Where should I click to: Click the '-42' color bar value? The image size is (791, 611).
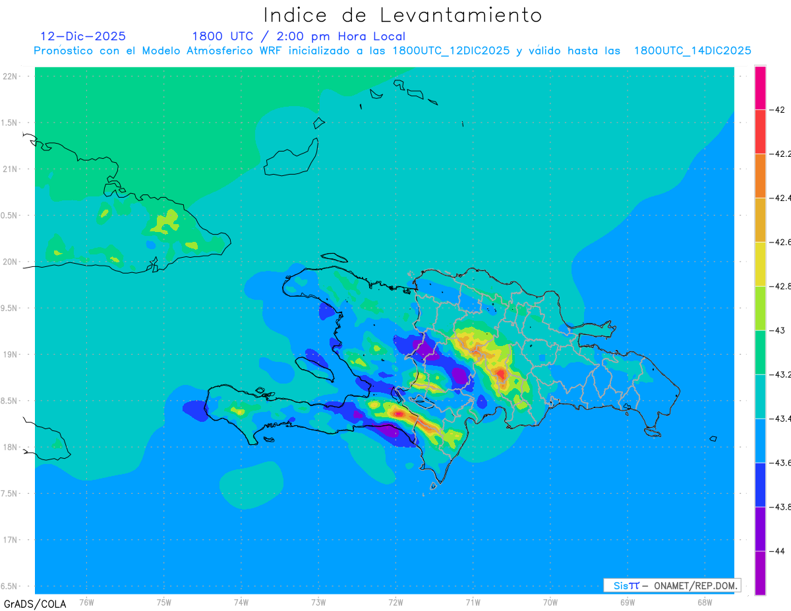pyautogui.click(x=778, y=109)
